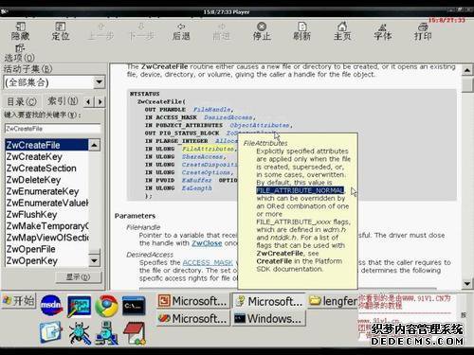The image size is (474, 355).
Task: Click the ShareAccess parameter link in the syntax
Action: tap(203, 156)
